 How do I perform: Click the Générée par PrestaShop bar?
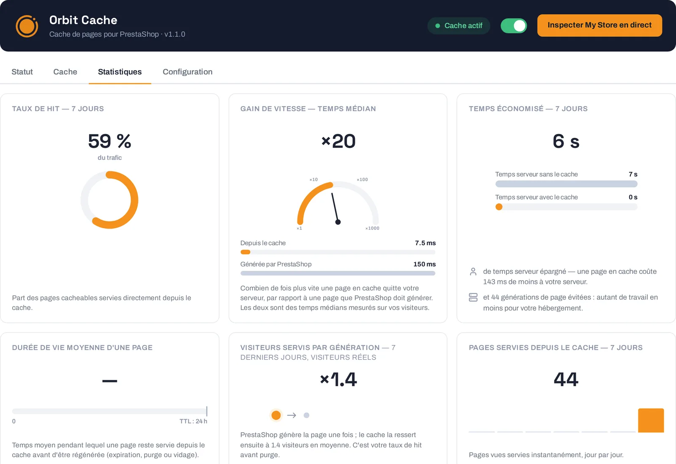tap(338, 273)
